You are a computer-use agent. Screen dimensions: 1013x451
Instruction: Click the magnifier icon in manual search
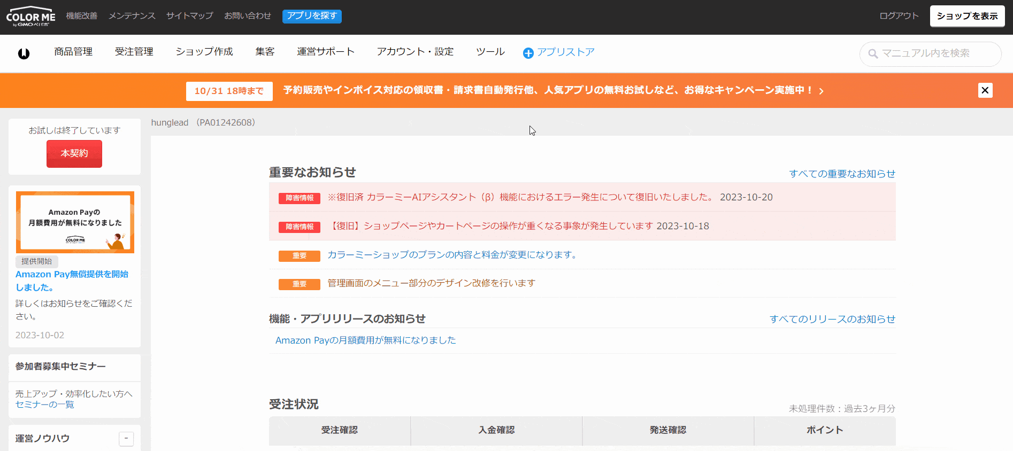[873, 54]
